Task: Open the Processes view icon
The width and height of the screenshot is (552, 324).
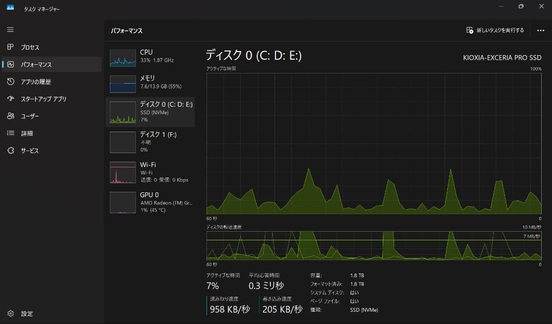Action: [10, 47]
